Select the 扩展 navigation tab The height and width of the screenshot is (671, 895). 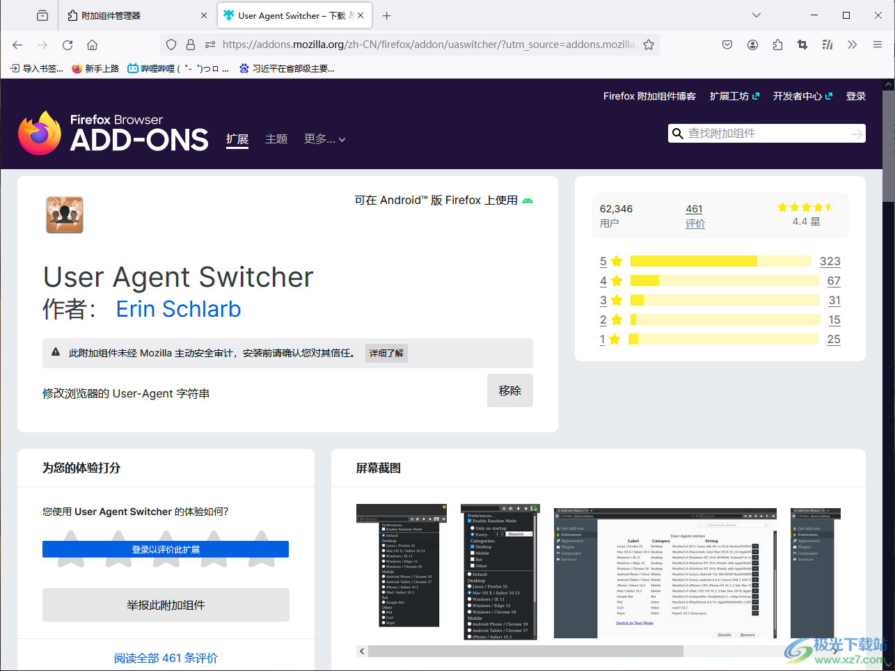[237, 139]
